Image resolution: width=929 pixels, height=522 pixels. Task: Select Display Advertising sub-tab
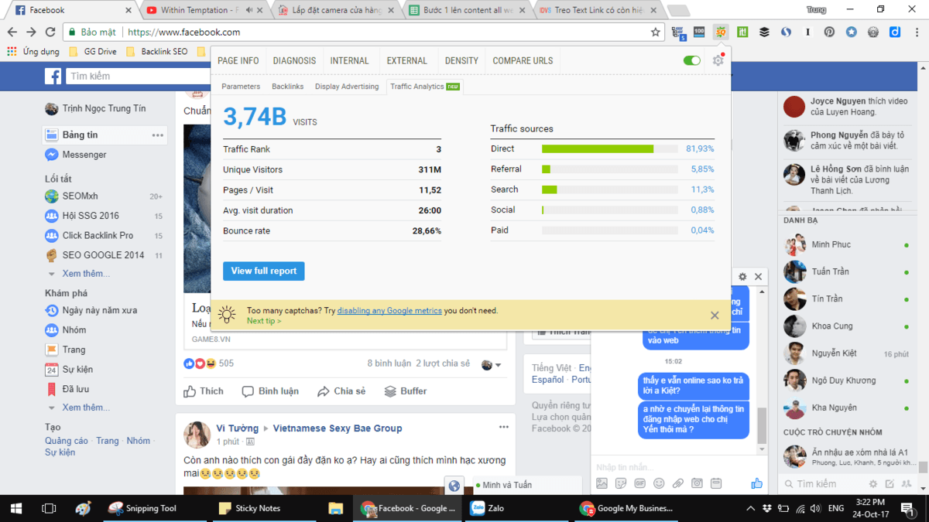[x=347, y=87]
